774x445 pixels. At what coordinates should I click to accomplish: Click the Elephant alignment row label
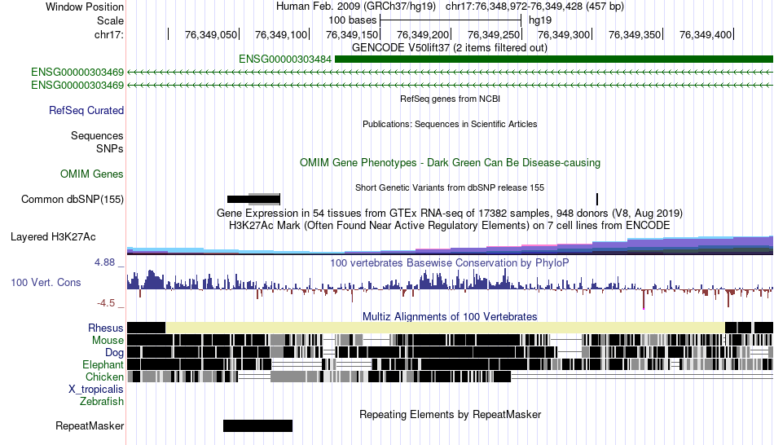click(x=103, y=364)
